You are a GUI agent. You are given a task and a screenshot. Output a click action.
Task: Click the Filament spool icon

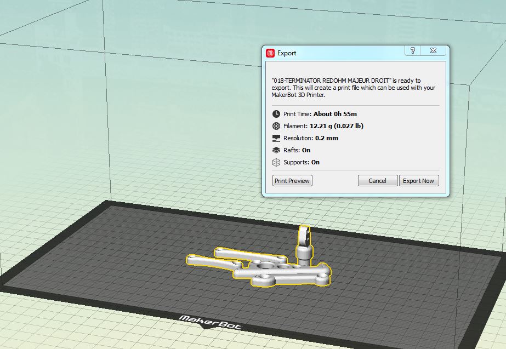(276, 126)
